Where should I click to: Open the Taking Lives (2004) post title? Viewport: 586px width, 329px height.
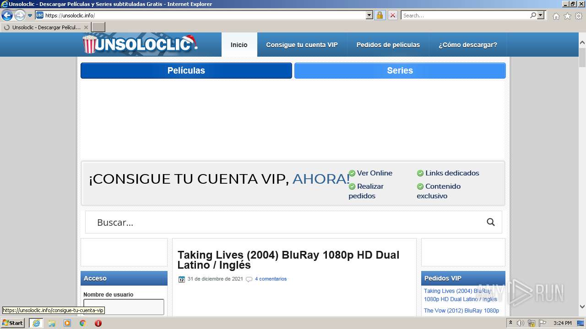coord(288,260)
